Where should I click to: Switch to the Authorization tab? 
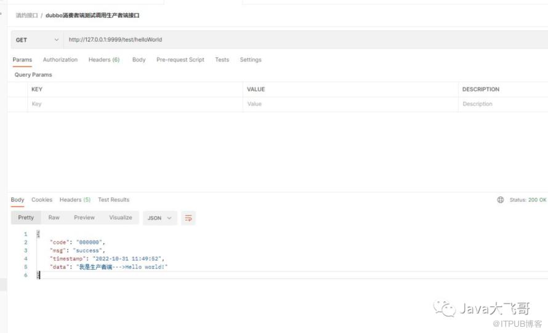(x=60, y=60)
